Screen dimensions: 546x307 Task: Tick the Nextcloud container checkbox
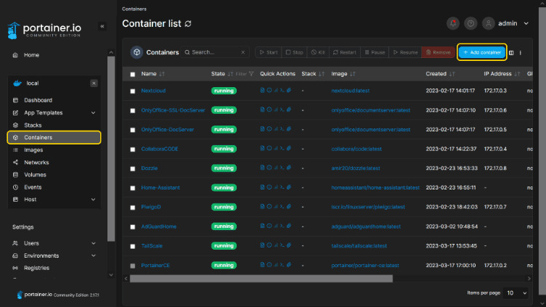point(132,91)
